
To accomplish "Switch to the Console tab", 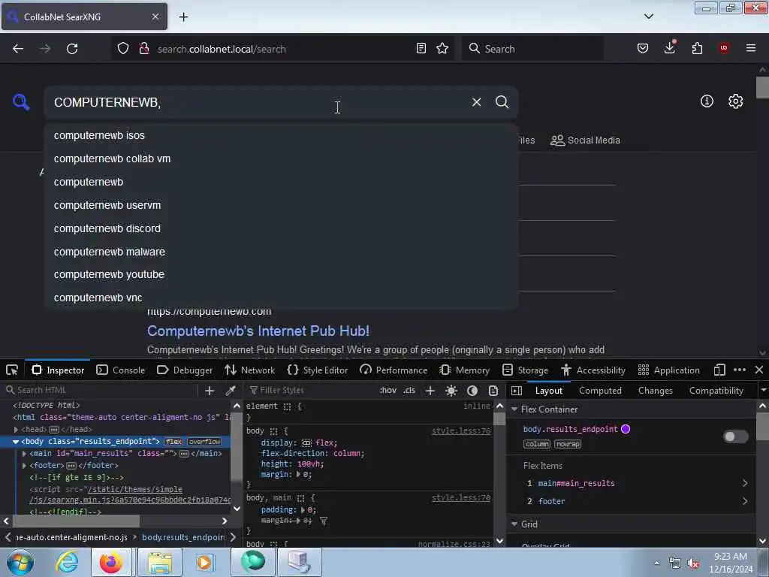I will (121, 370).
